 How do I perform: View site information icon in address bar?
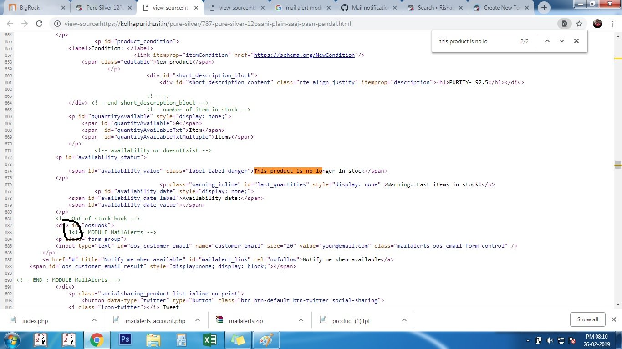pyautogui.click(x=57, y=24)
